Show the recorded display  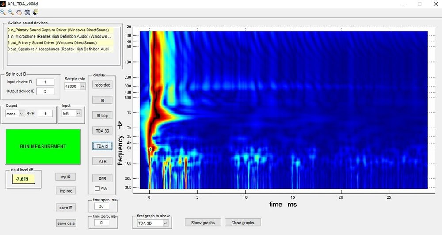point(103,85)
